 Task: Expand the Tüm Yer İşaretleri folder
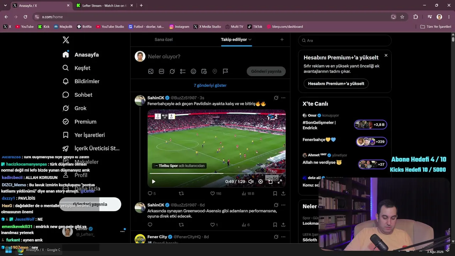pyautogui.click(x=435, y=27)
